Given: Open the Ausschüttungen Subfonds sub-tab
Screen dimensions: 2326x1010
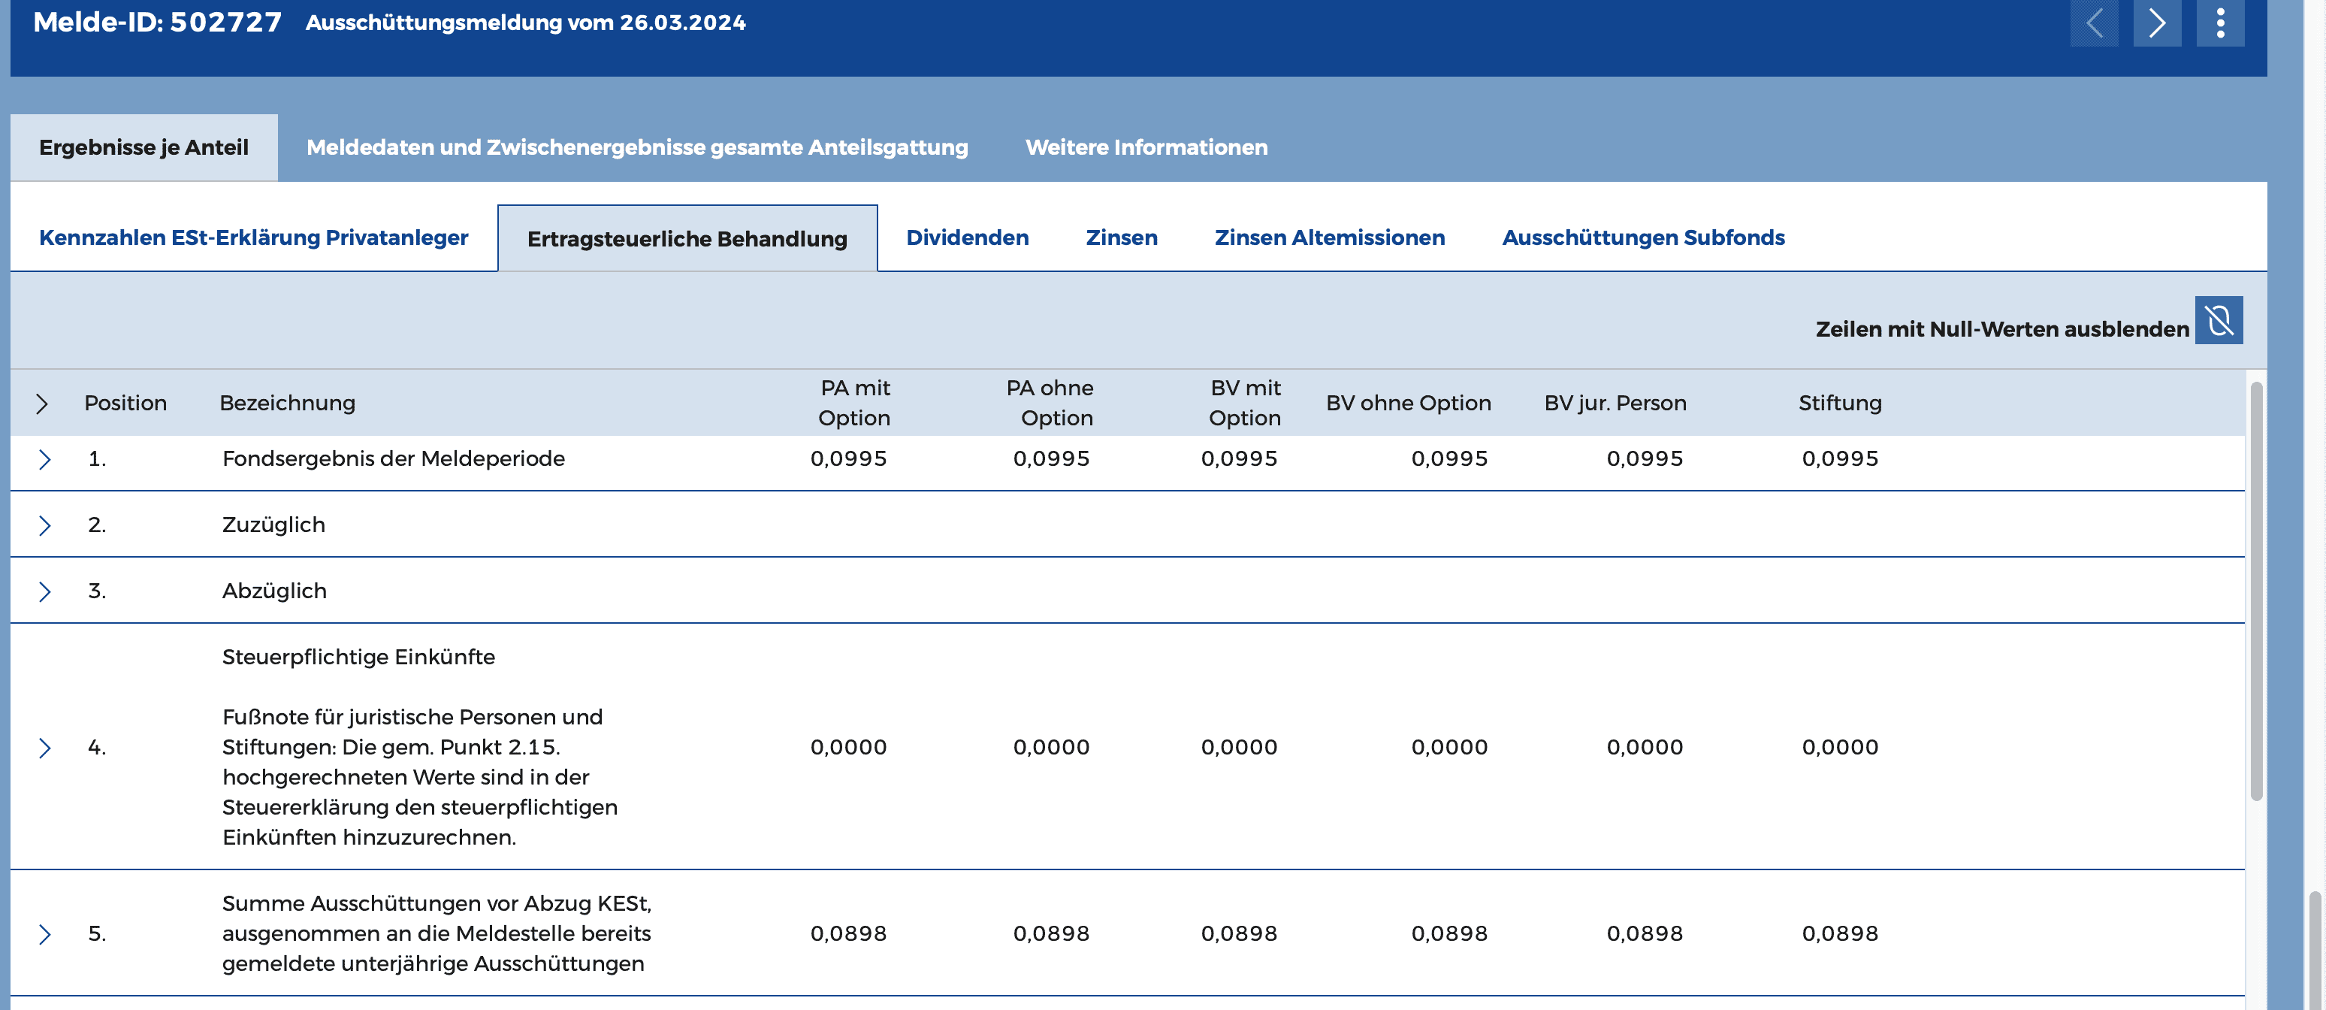Looking at the screenshot, I should [x=1642, y=237].
